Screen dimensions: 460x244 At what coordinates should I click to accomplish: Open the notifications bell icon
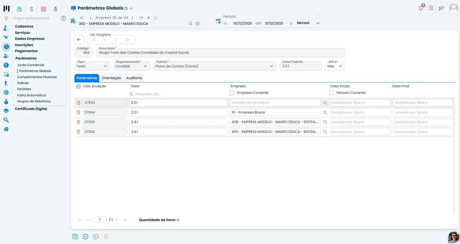[421, 8]
